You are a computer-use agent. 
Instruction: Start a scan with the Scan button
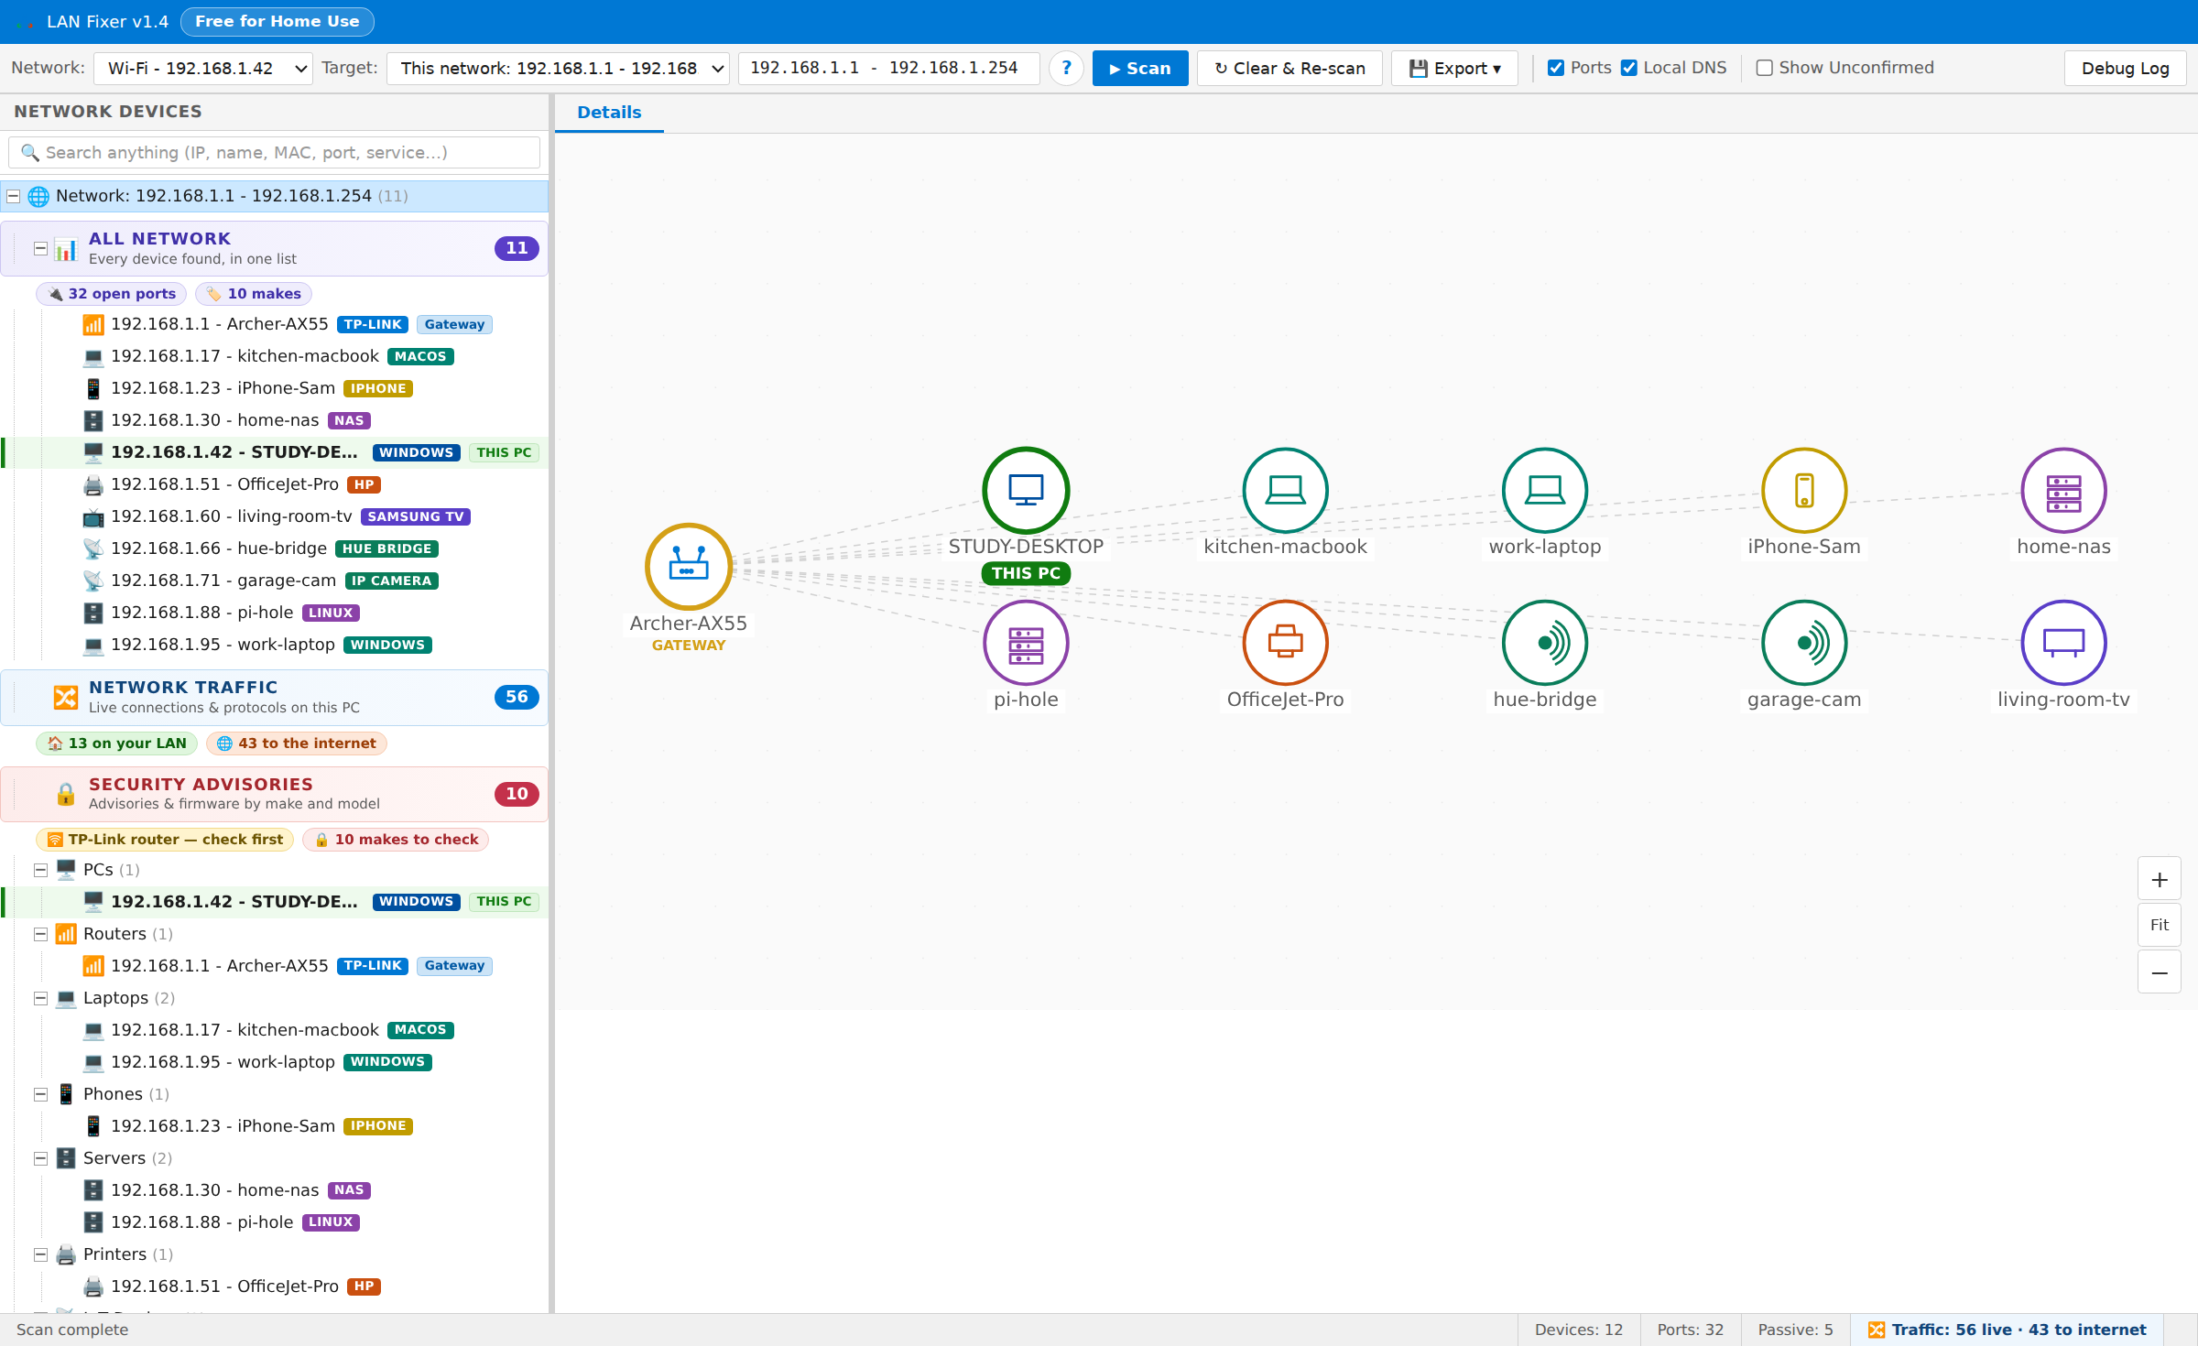click(1140, 69)
